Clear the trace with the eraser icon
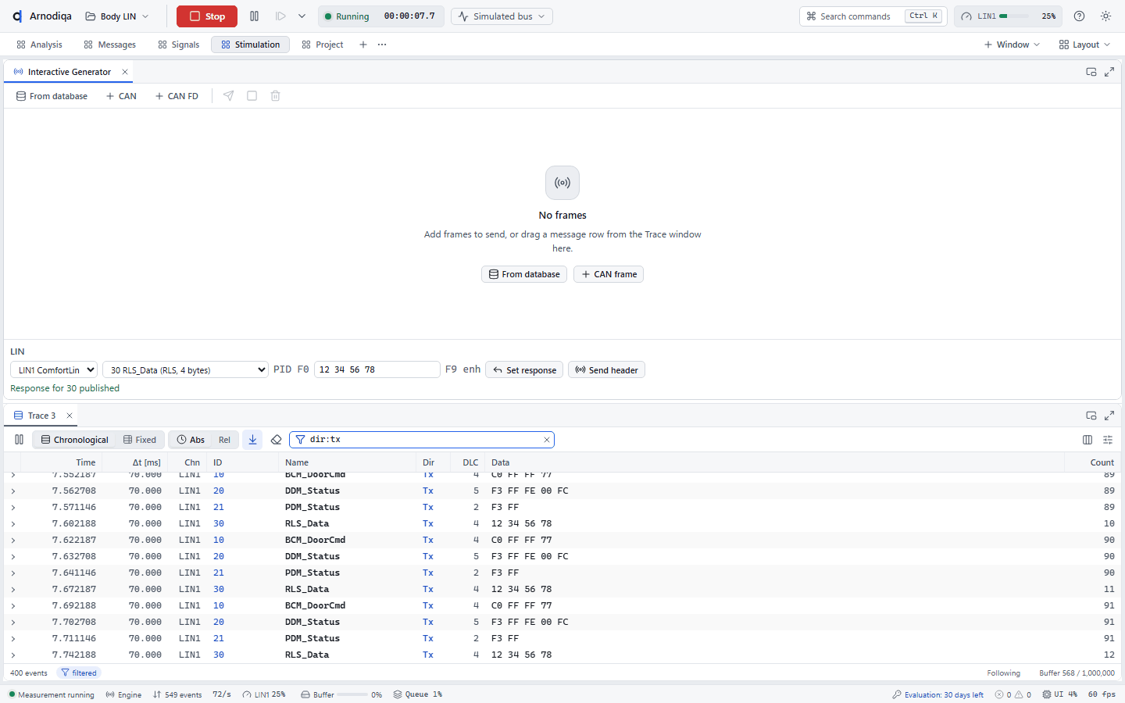1125x703 pixels. click(x=276, y=440)
